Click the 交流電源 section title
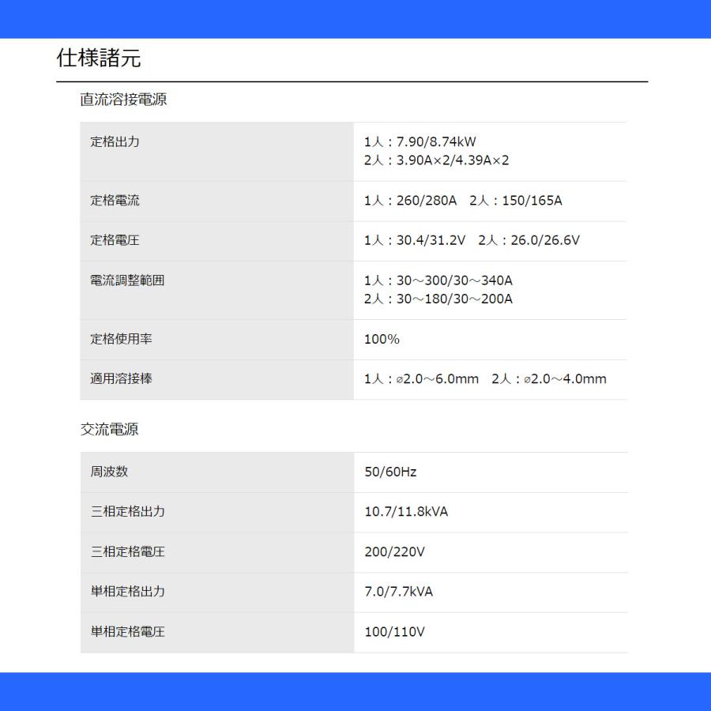The width and height of the screenshot is (711, 711). pos(109,429)
